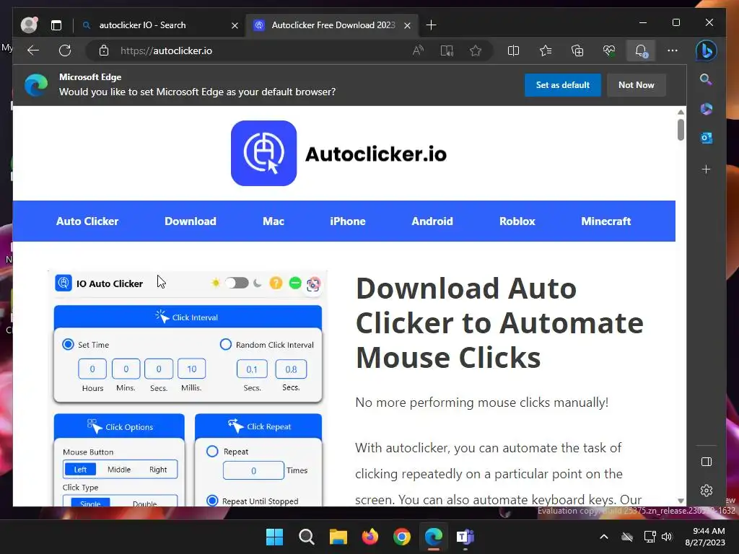Click the Repeat Times input field

point(253,470)
